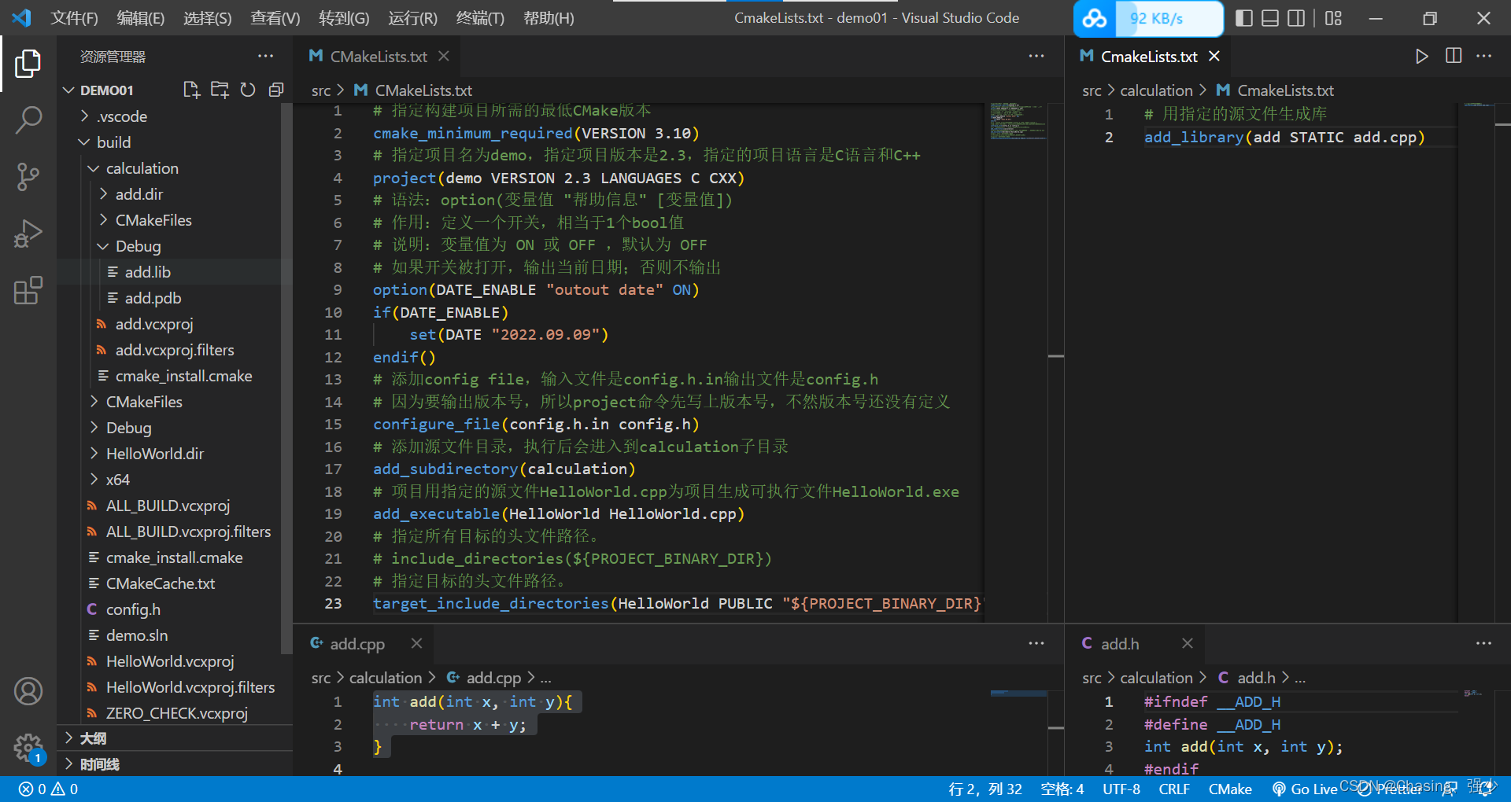Close the add.cpp tab
The height and width of the screenshot is (802, 1511).
pos(416,643)
